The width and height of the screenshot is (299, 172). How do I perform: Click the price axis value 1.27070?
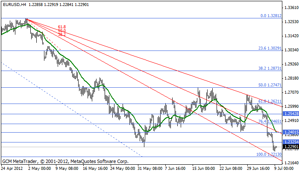pos(291,92)
